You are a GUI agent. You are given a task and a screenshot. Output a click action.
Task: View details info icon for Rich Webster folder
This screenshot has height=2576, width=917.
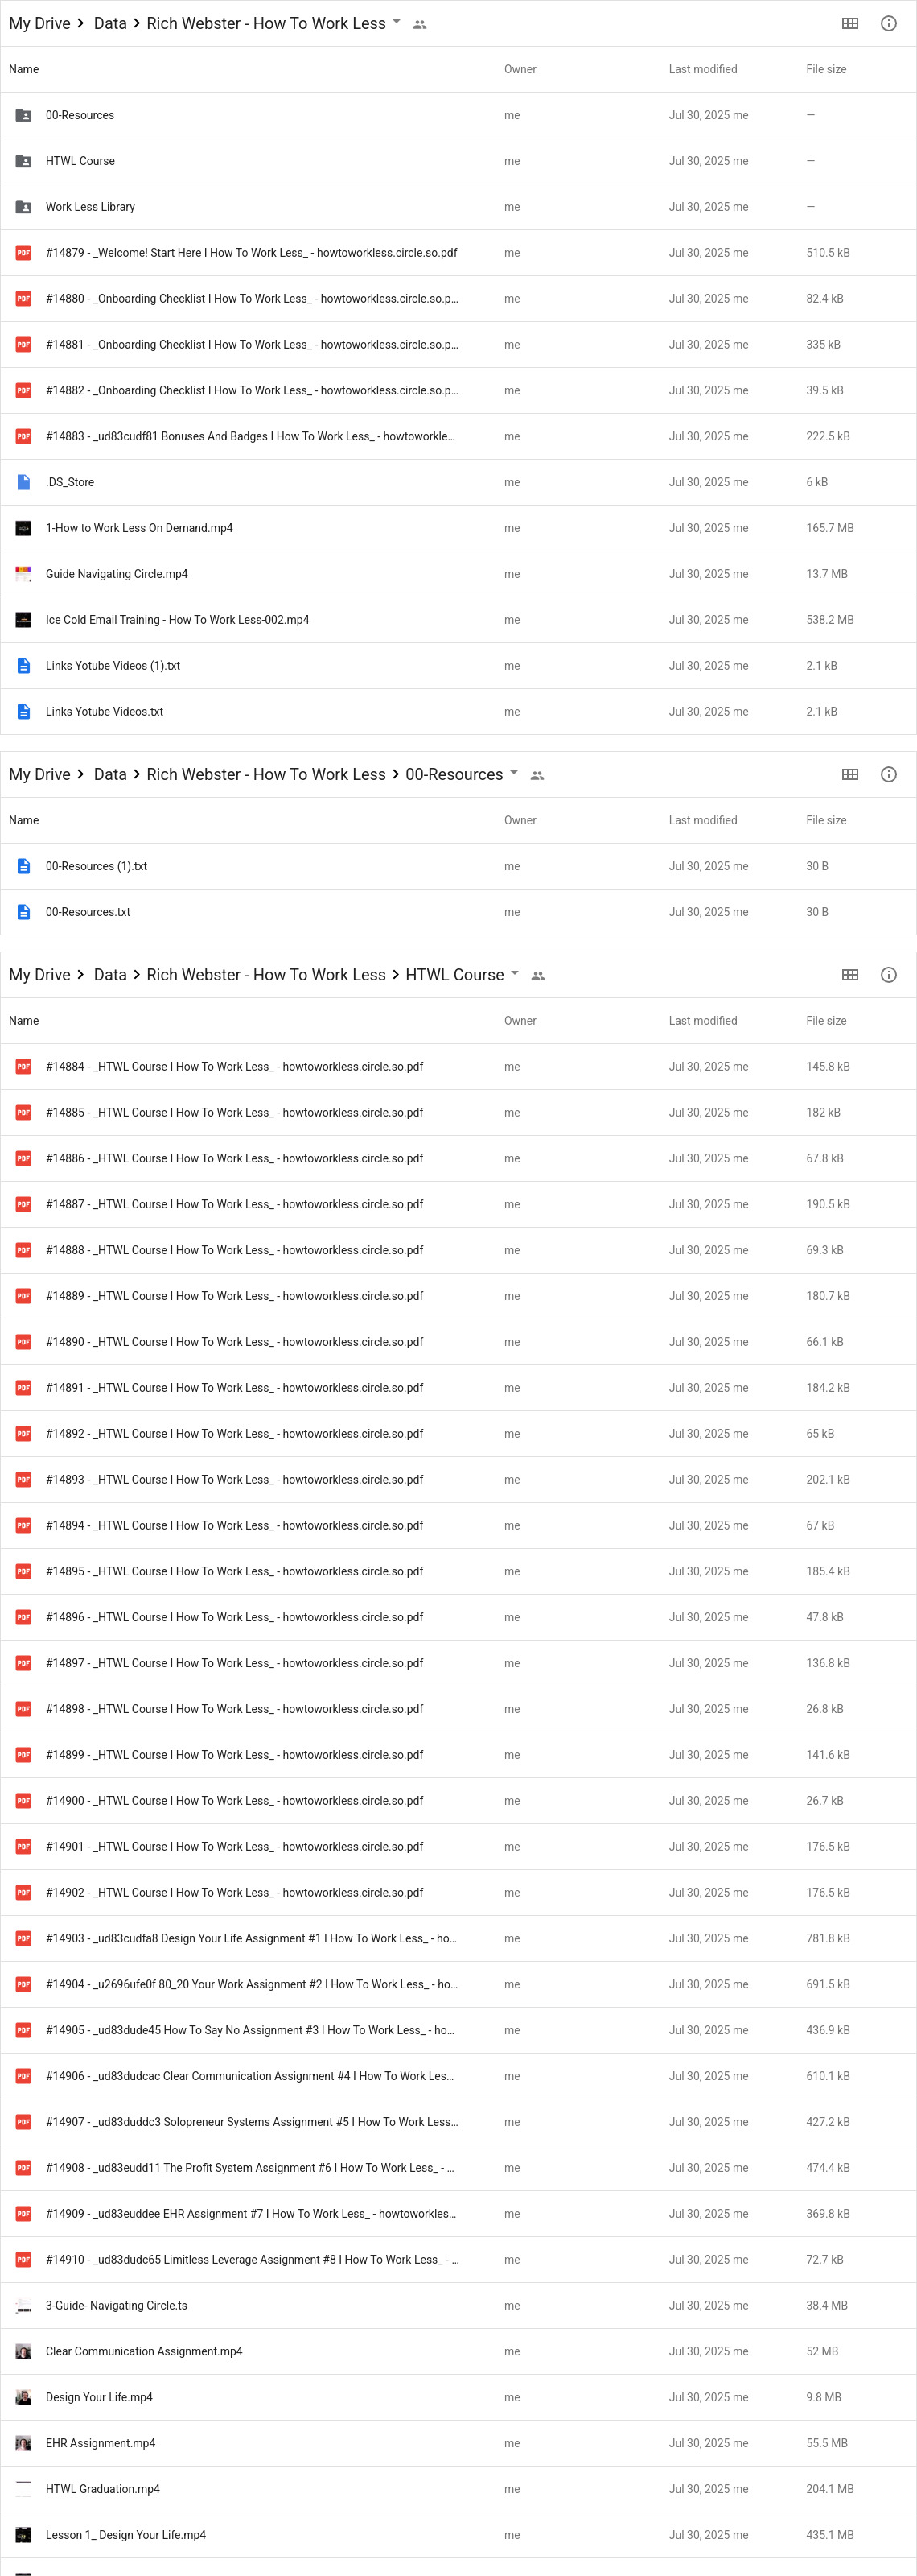[888, 23]
